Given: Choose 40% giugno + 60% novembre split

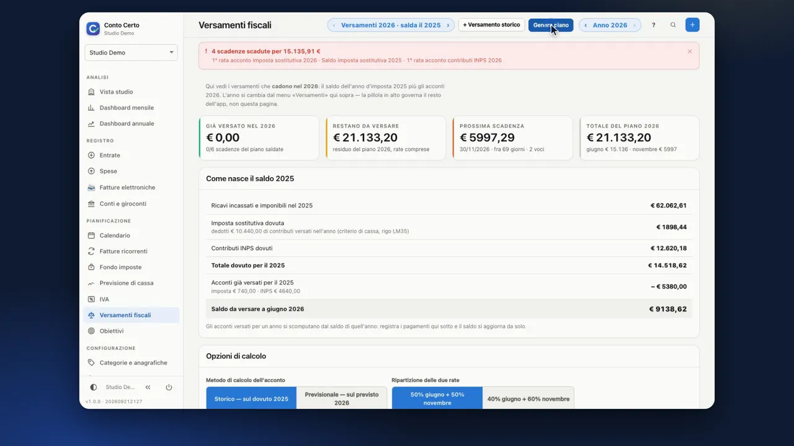Looking at the screenshot, I should pos(529,398).
